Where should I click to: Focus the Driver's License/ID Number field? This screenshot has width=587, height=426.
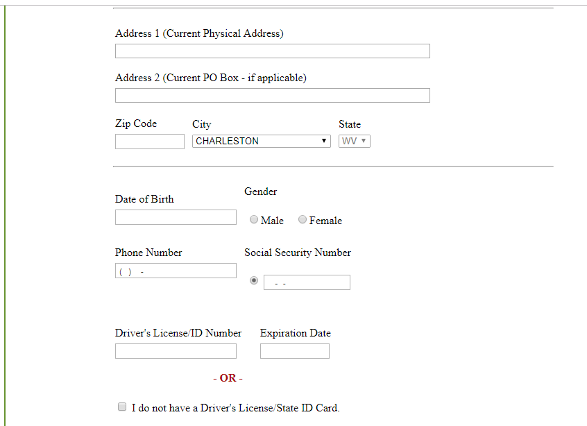pos(176,352)
